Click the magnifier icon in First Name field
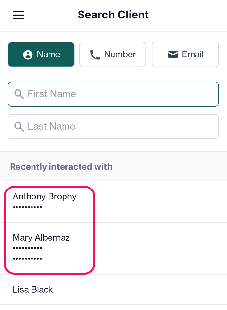The image size is (227, 310). click(x=19, y=94)
